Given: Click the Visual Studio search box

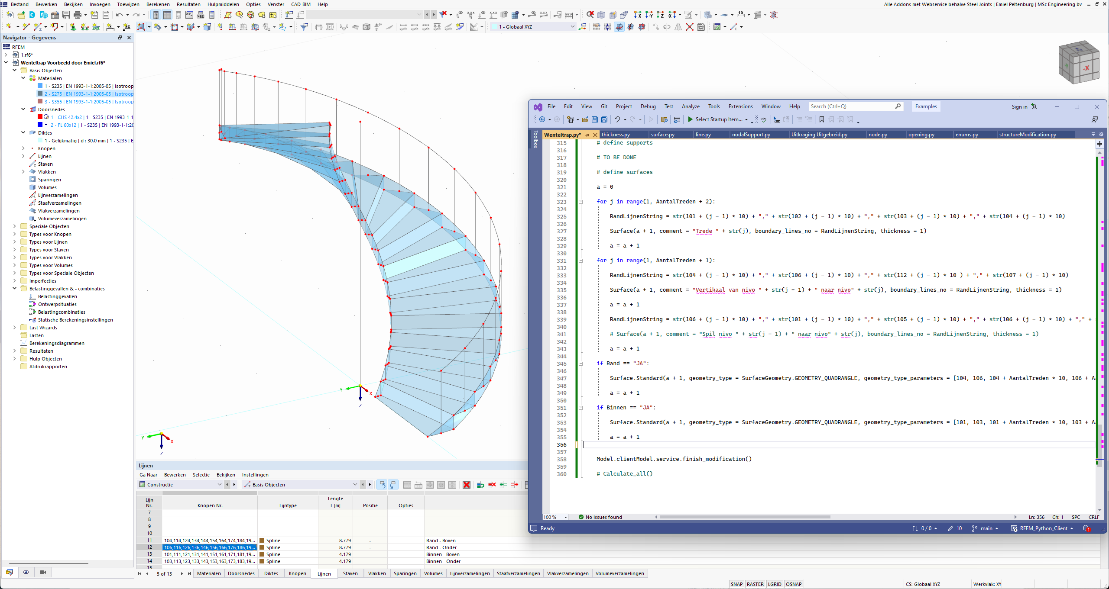Looking at the screenshot, I should [x=851, y=106].
